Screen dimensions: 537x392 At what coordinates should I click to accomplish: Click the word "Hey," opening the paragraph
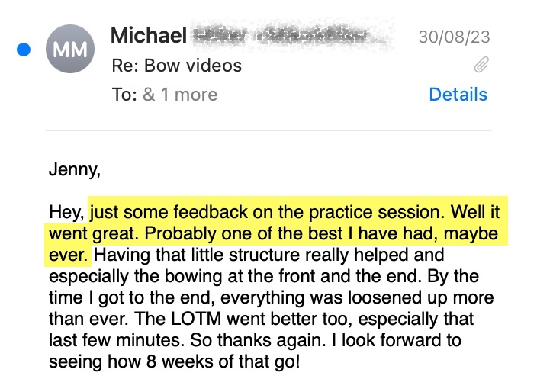66,210
